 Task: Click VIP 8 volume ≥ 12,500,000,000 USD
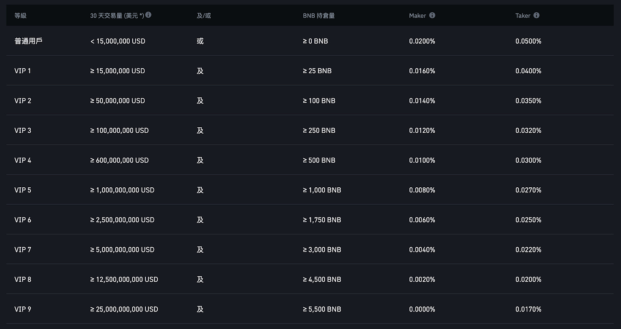coord(124,280)
